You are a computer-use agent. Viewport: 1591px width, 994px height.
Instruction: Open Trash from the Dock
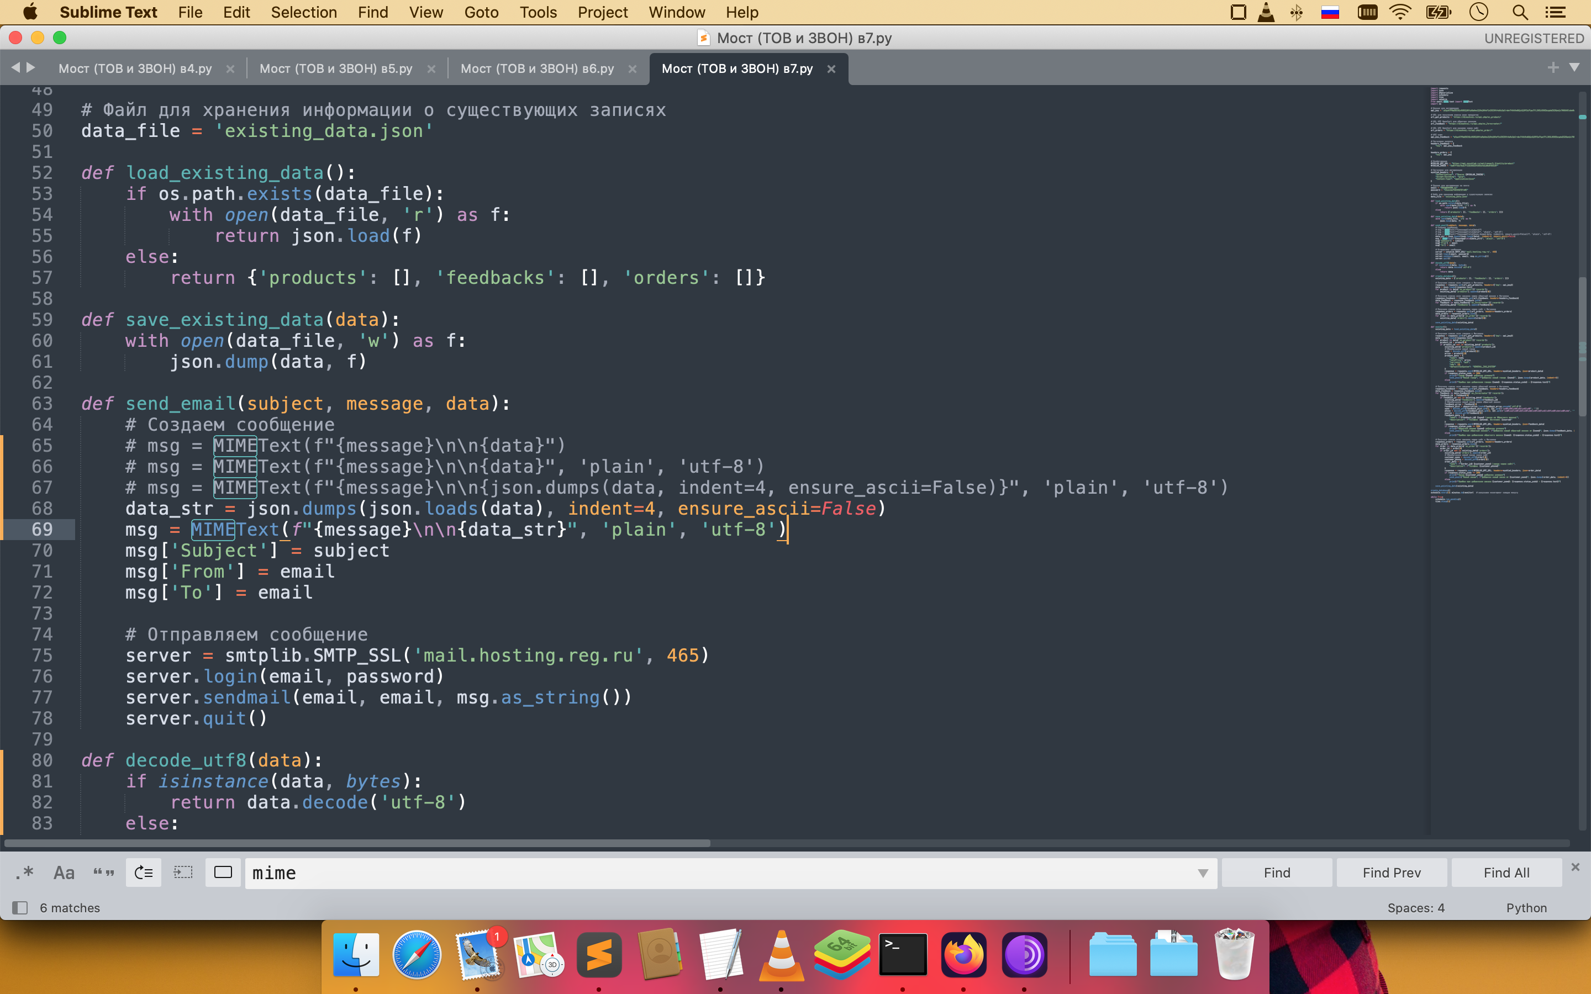(x=1234, y=955)
